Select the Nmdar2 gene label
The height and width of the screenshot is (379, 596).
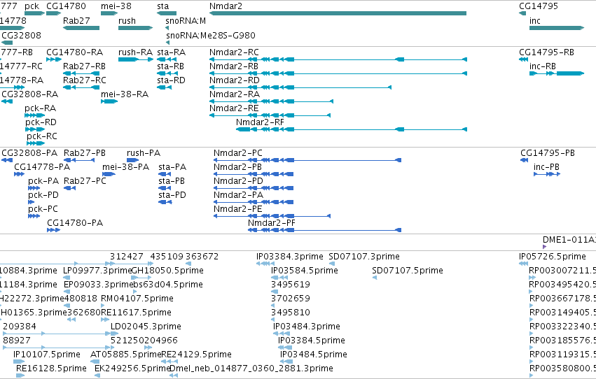pyautogui.click(x=226, y=6)
